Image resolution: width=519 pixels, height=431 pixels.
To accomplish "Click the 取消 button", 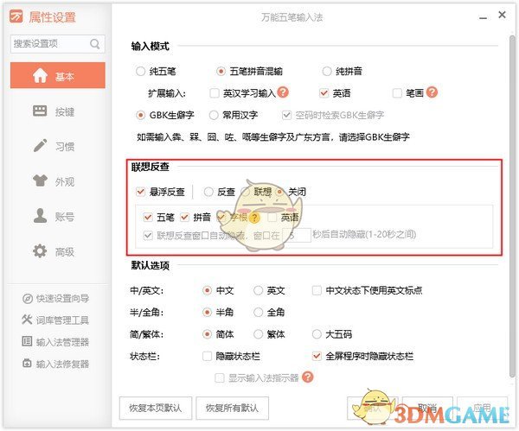I will [x=427, y=408].
